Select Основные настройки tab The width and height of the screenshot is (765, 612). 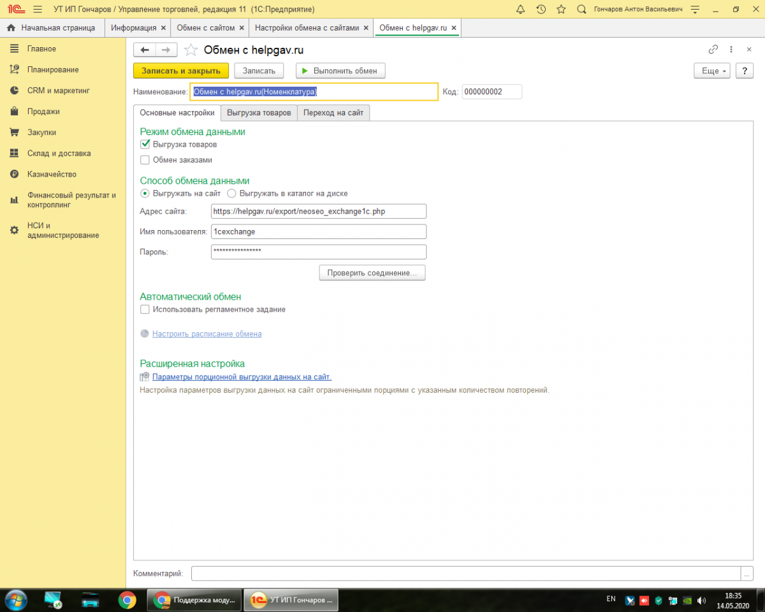tap(177, 113)
